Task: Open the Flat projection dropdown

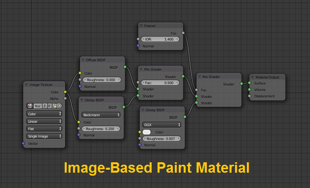Action: click(x=44, y=129)
